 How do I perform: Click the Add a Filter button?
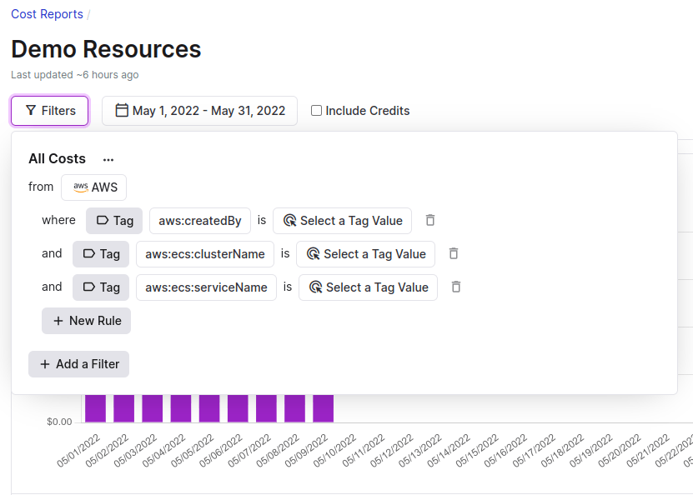(78, 364)
